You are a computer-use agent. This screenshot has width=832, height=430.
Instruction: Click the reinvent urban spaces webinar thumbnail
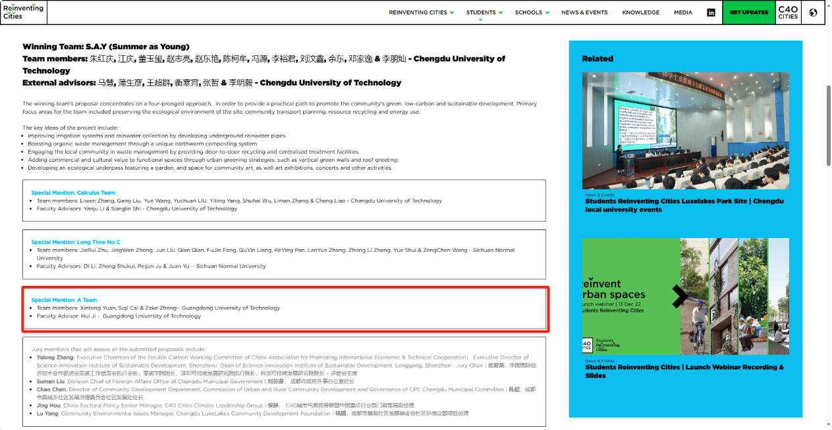685,296
